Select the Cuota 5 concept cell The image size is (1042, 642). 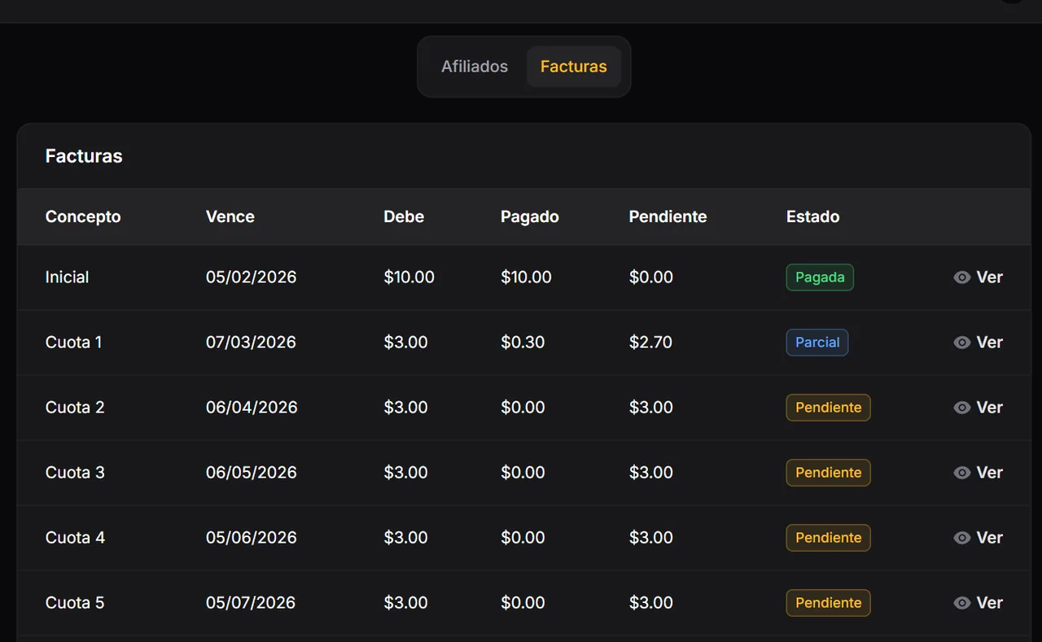(x=75, y=603)
